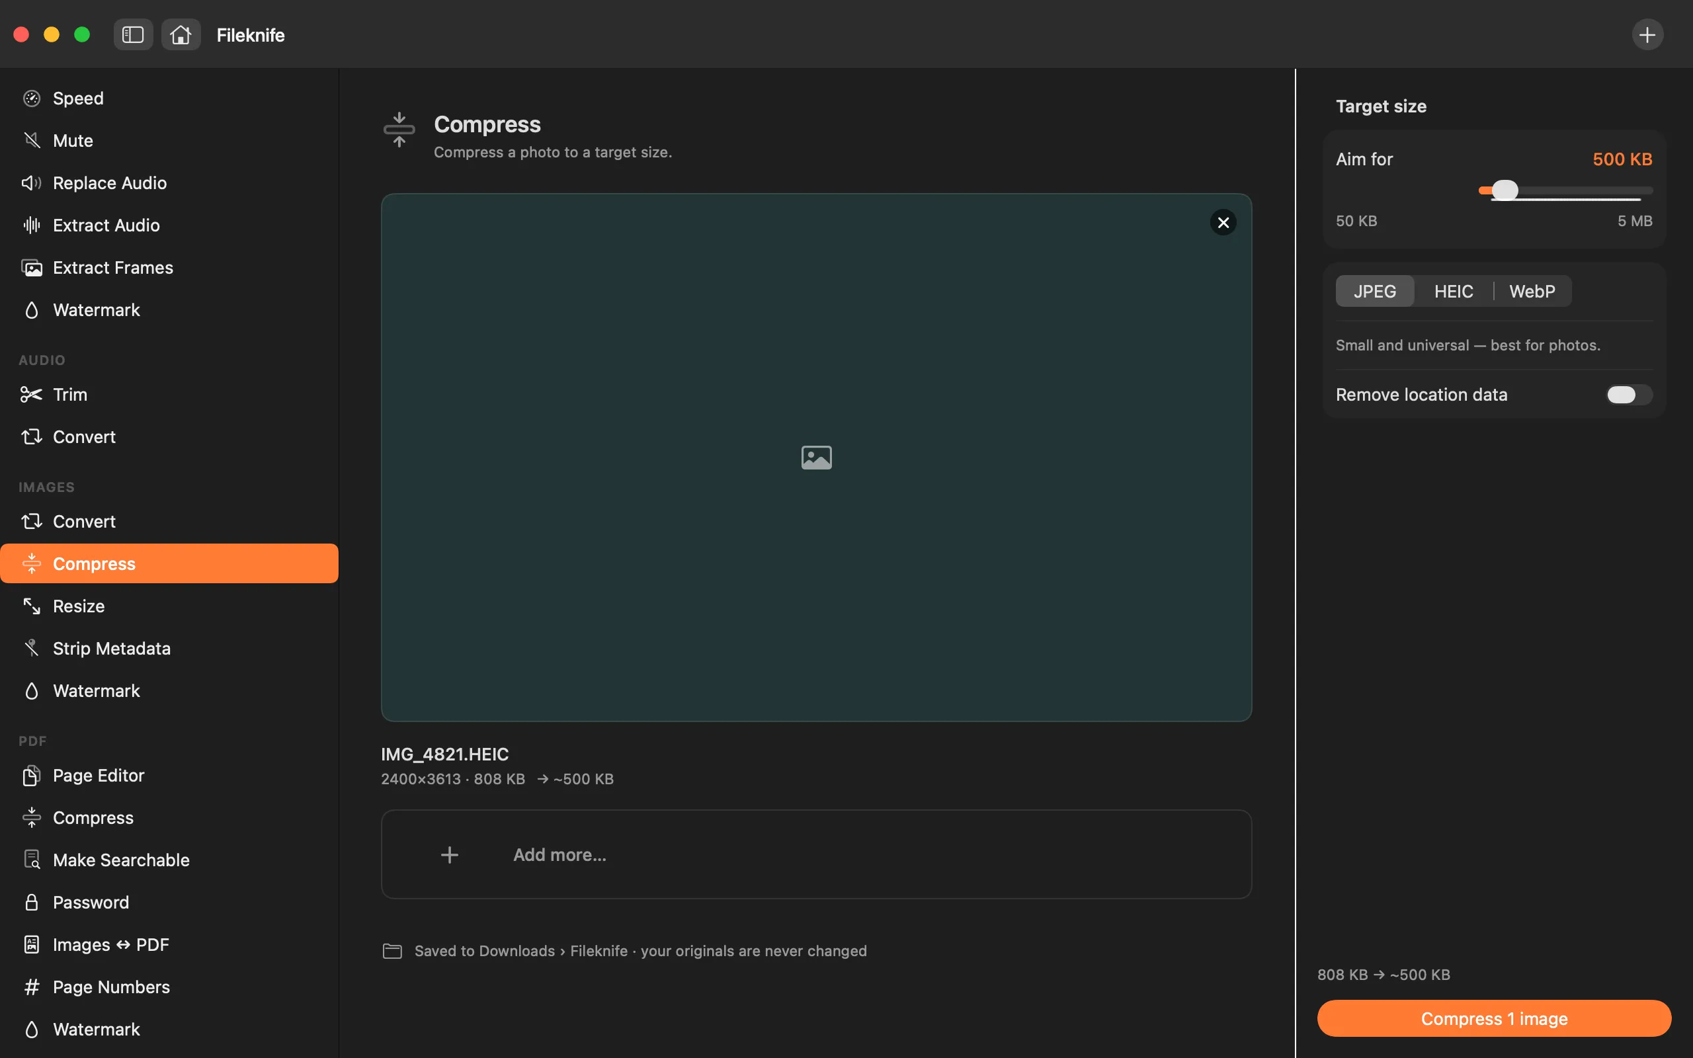Click Compress 1 image button

(1494, 1019)
